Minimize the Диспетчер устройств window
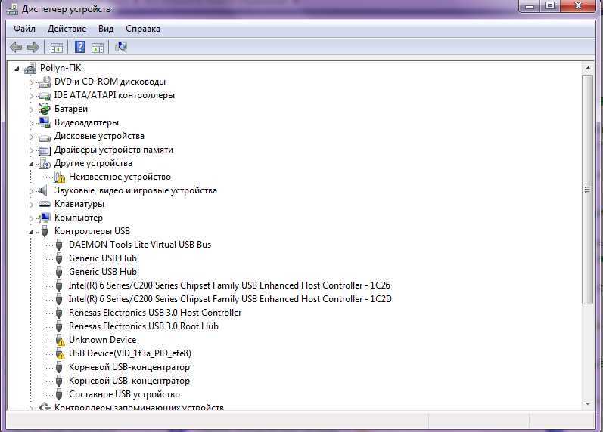The width and height of the screenshot is (603, 432). (530, 6)
